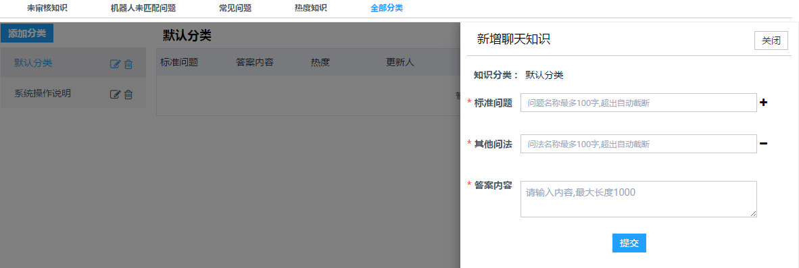The image size is (799, 268).
Task: Remove 其他问法 row with the minus icon
Action: coord(763,143)
